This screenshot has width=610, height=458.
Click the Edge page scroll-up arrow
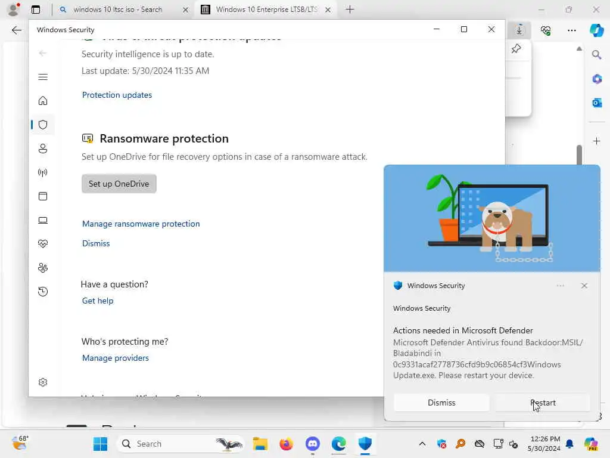[579, 49]
